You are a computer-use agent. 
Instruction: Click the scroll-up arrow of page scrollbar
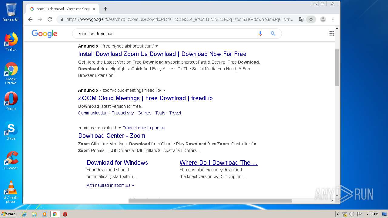337,28
